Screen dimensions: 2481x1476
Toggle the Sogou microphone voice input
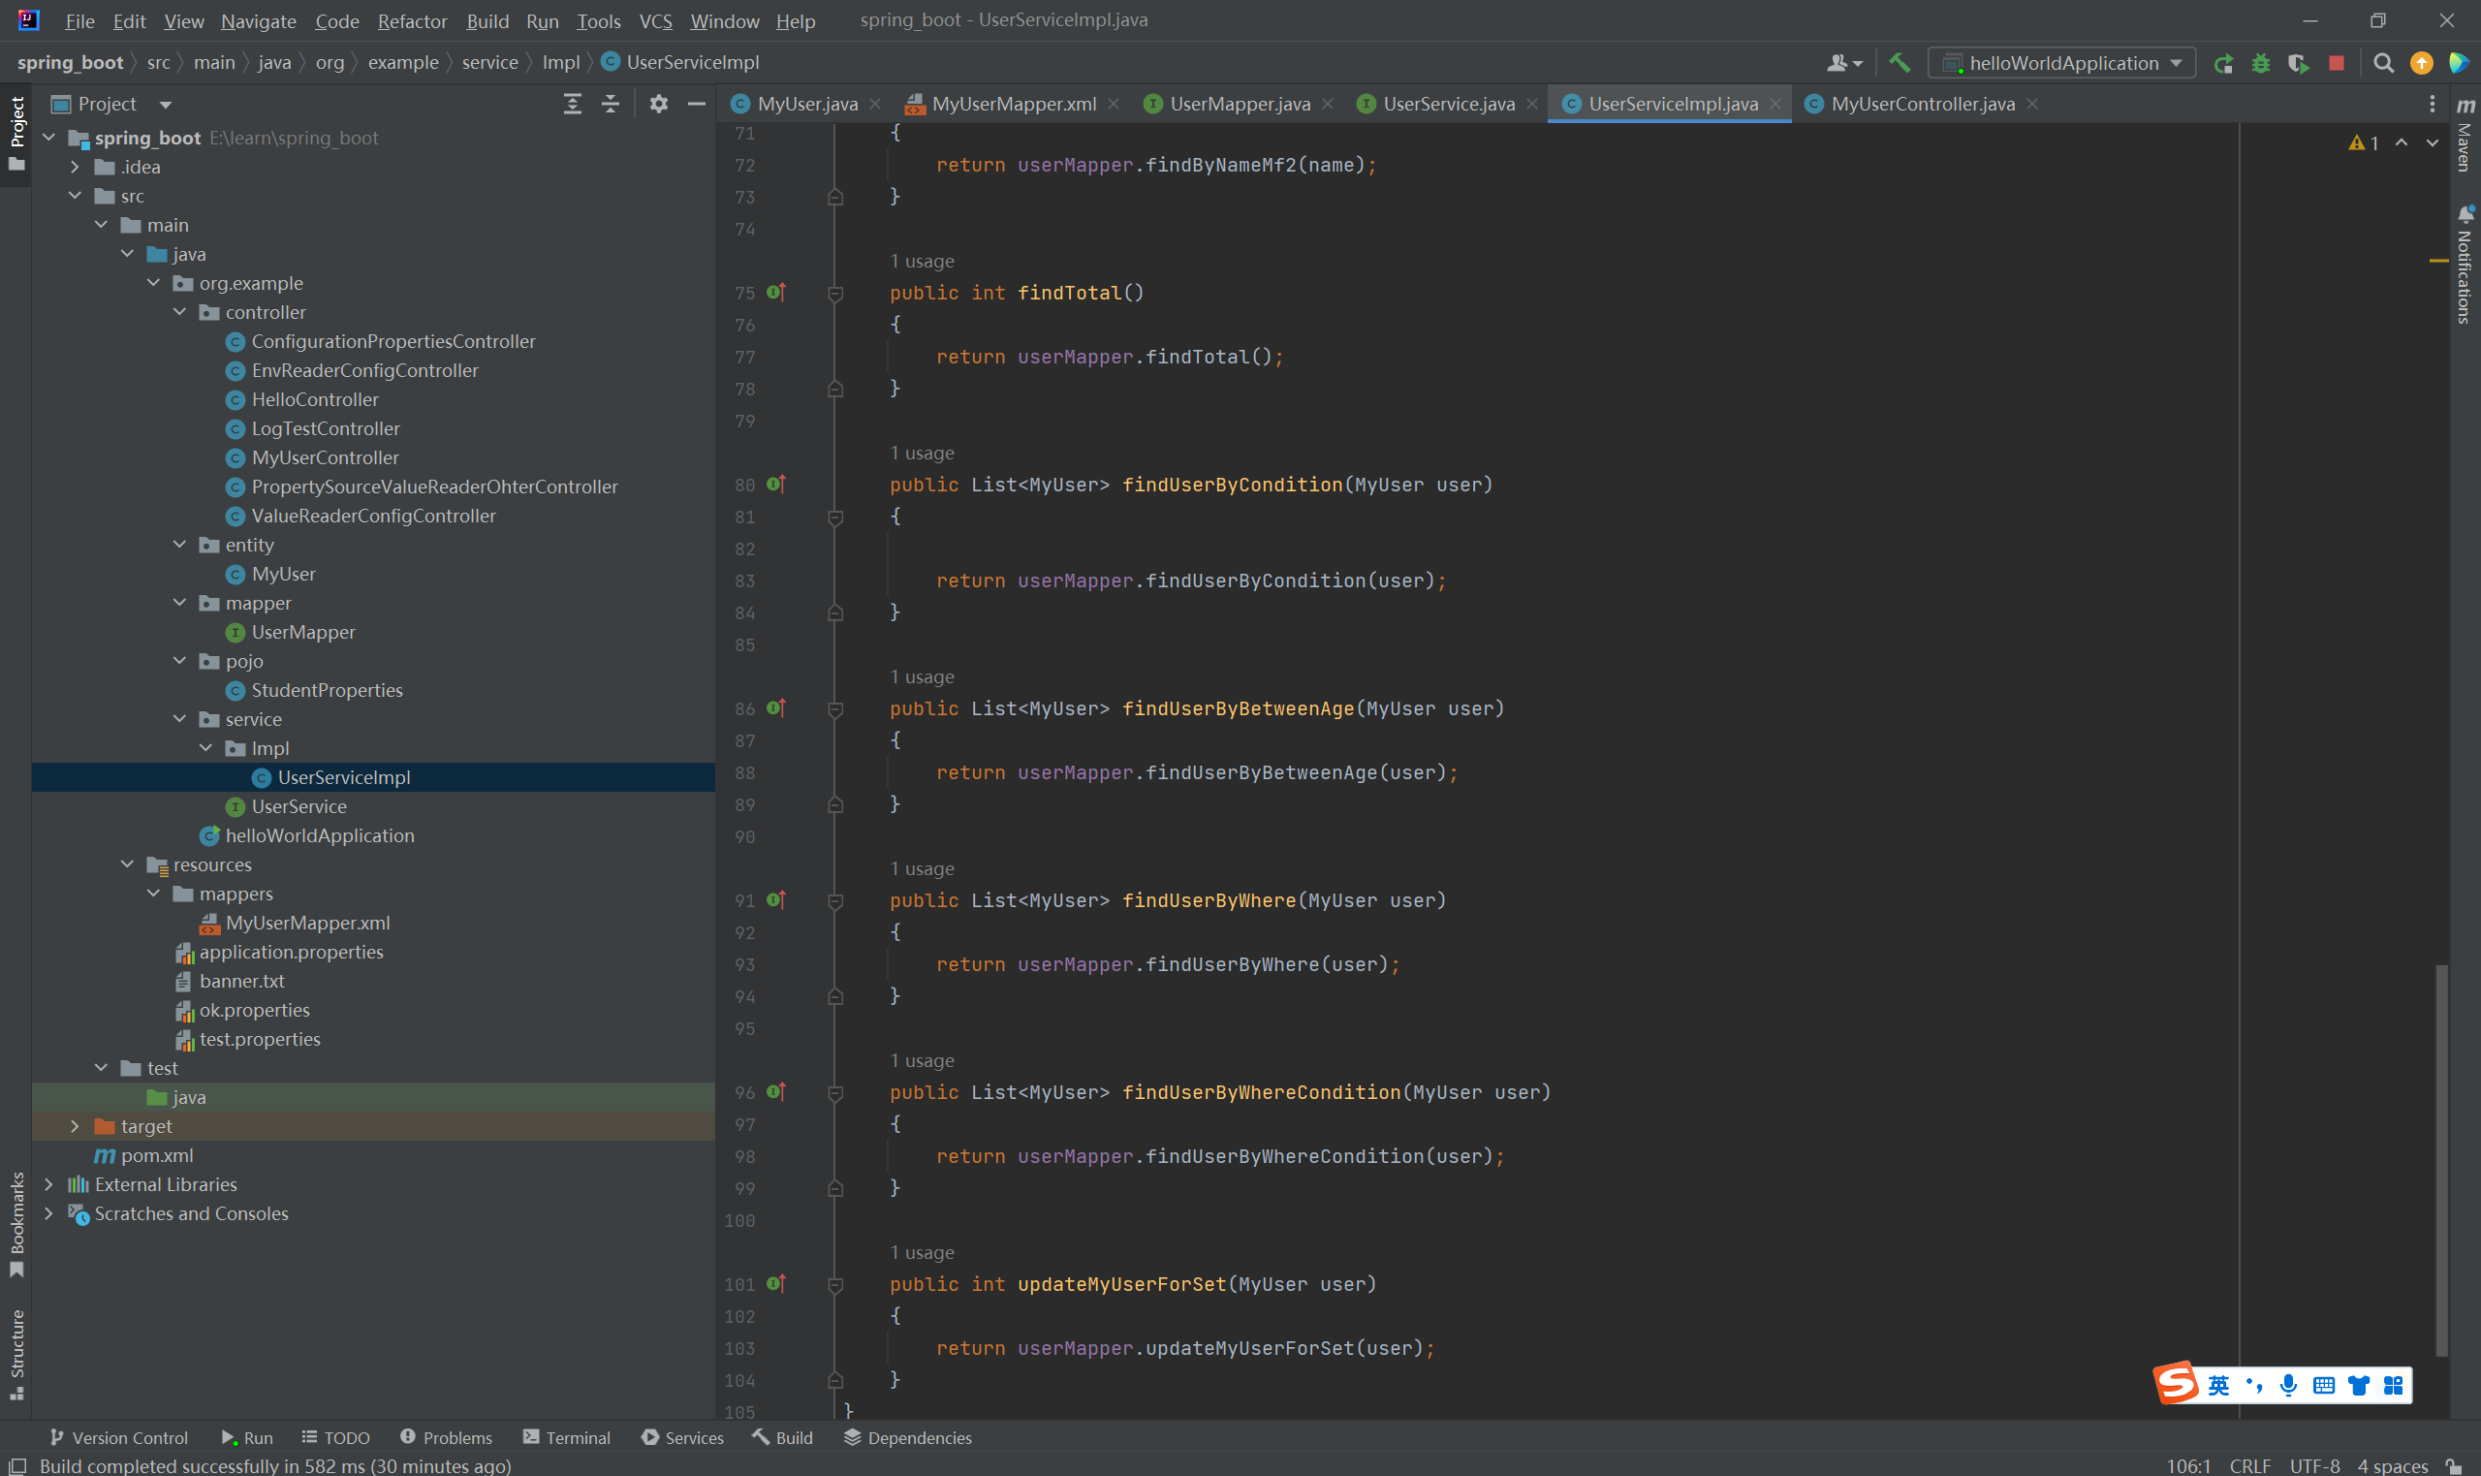[2288, 1385]
